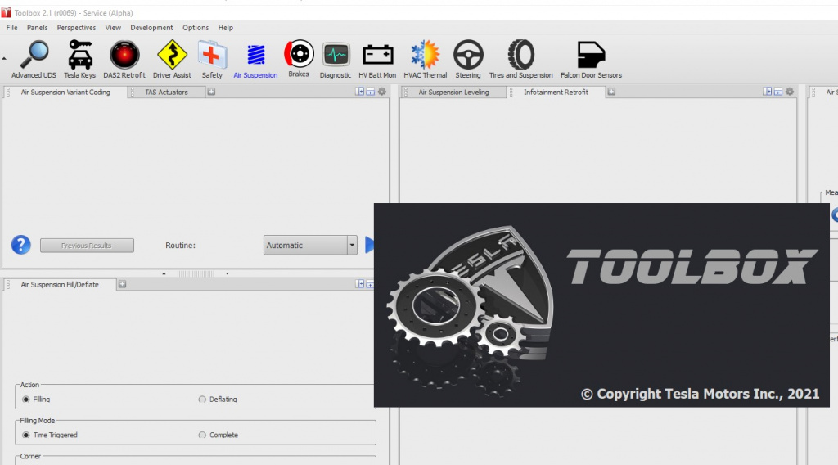This screenshot has width=838, height=465.
Task: Switch to the Infotainment Retrofit tab
Action: [556, 92]
